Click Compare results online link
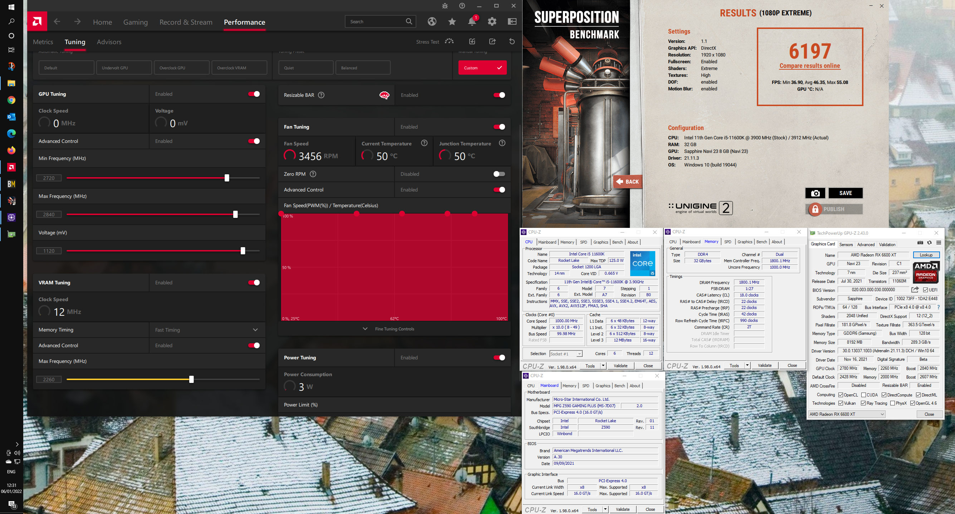This screenshot has width=955, height=514. pos(810,66)
